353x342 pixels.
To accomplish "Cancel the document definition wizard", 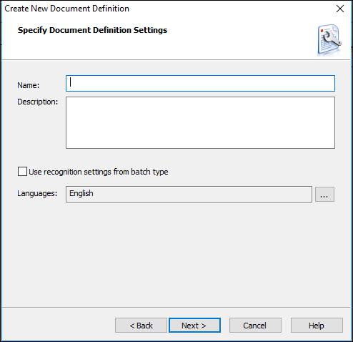I will [x=255, y=326].
